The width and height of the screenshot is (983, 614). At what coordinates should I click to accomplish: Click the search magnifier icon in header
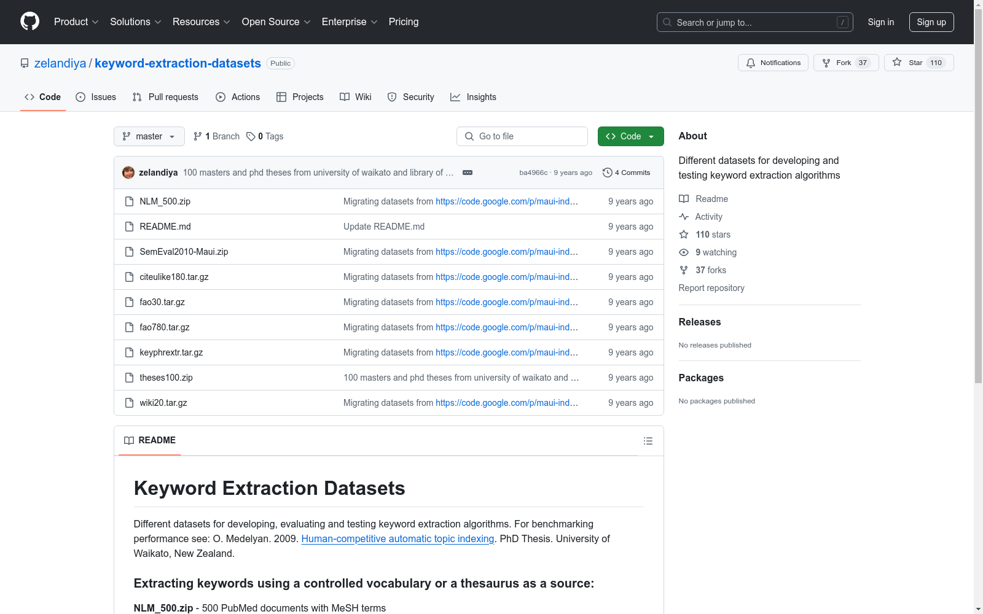(x=667, y=22)
